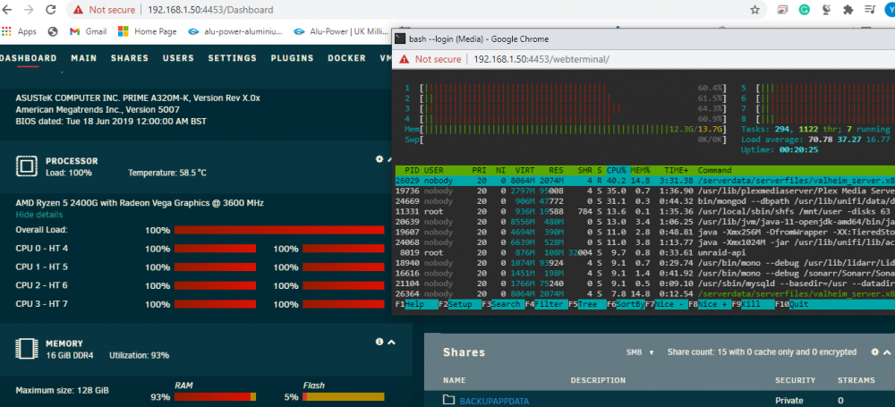The width and height of the screenshot is (895, 407).
Task: Open the Processor panel gear settings
Action: coord(379,159)
